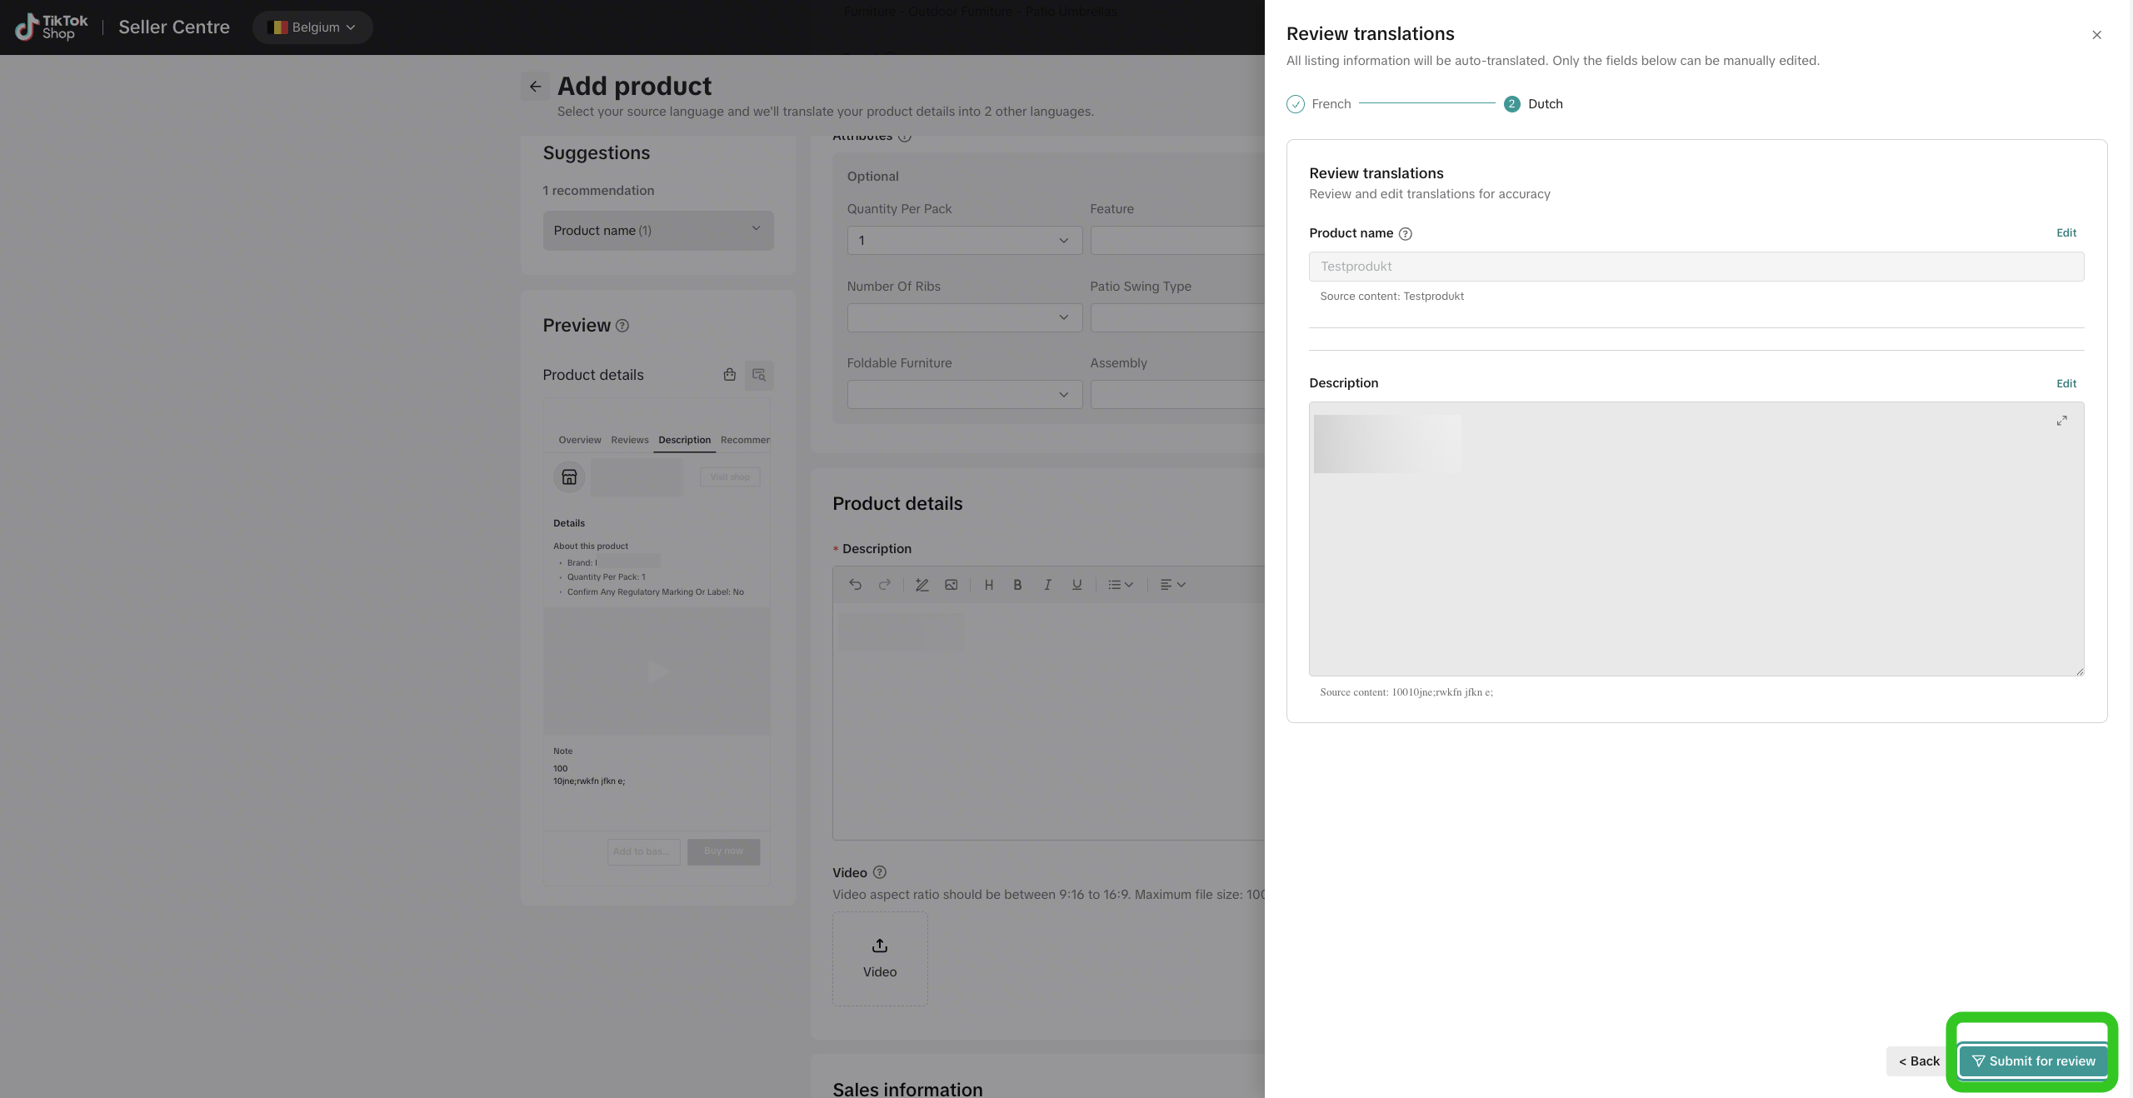This screenshot has width=2133, height=1098.
Task: Open the Attributes info icon
Action: coord(905,137)
